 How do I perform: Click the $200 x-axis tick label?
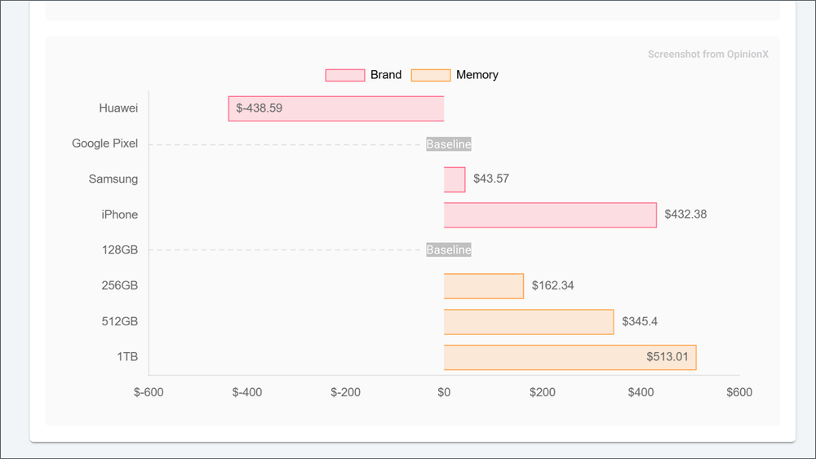(x=543, y=392)
